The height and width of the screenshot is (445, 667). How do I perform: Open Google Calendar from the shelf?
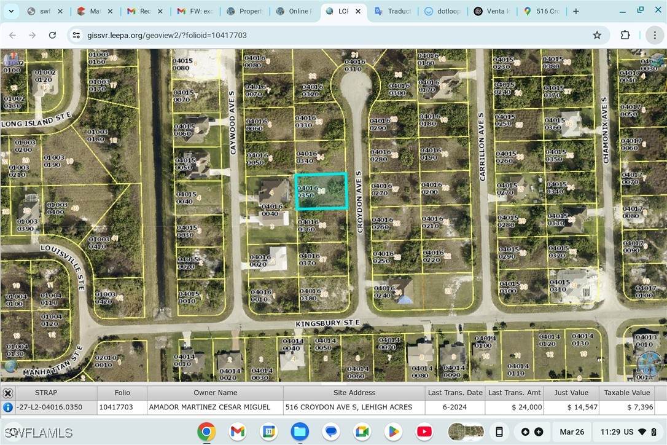268,431
